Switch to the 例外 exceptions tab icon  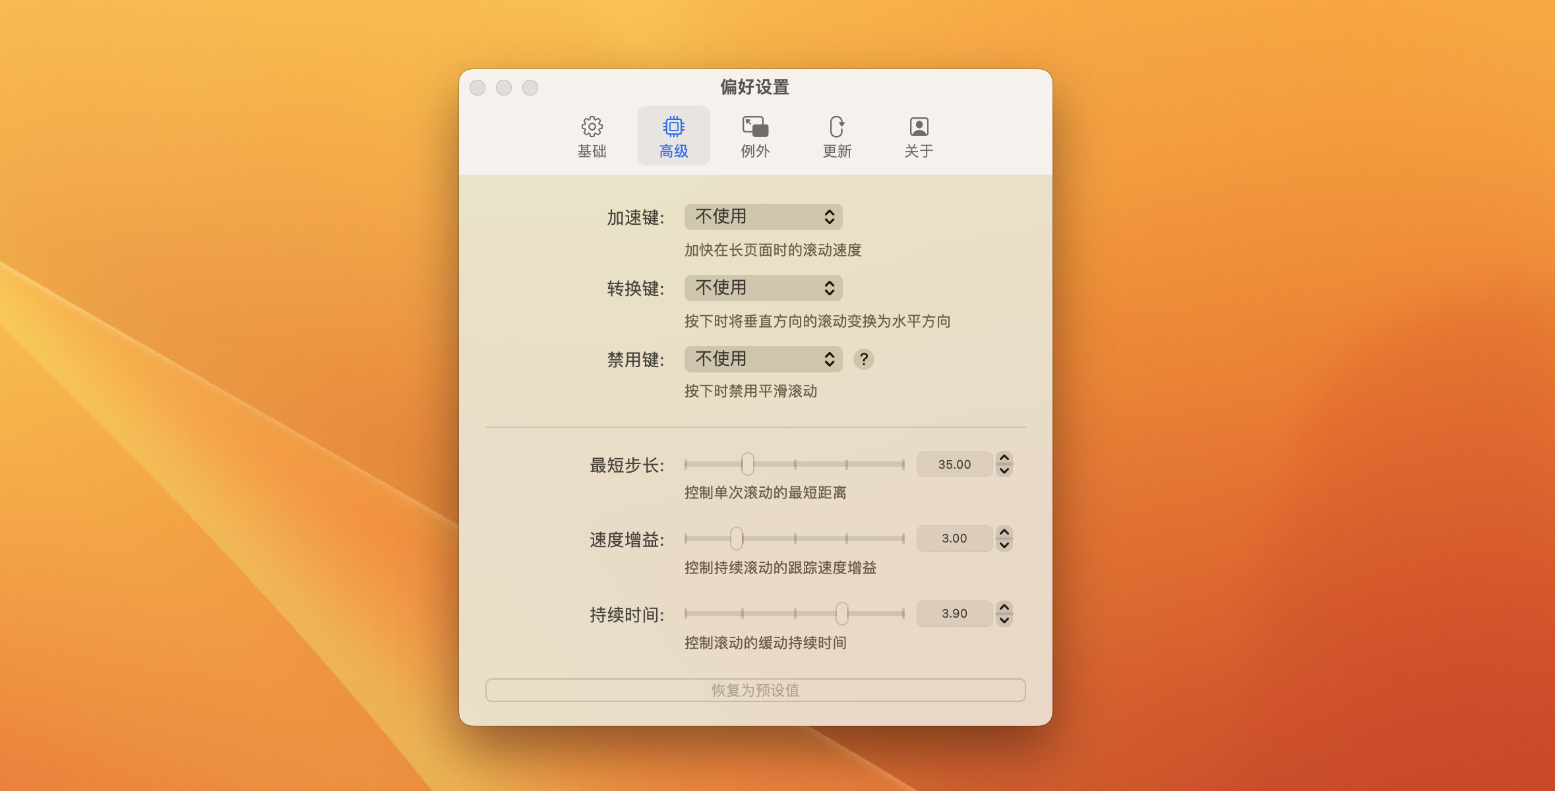click(x=755, y=127)
